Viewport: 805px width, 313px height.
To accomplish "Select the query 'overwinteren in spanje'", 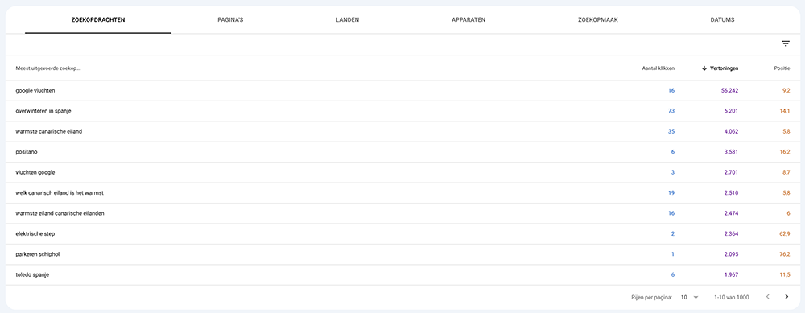I will (x=43, y=111).
